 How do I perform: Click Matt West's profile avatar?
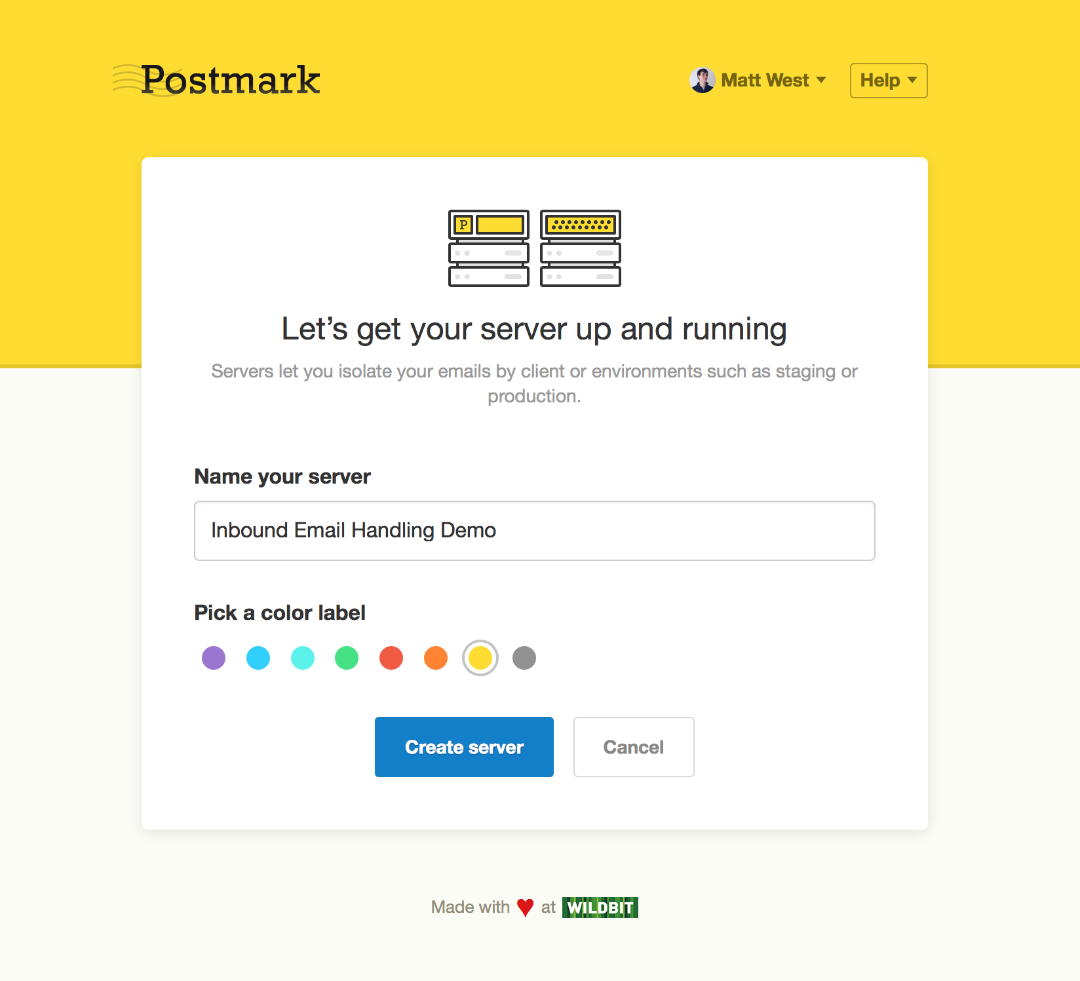pyautogui.click(x=702, y=81)
